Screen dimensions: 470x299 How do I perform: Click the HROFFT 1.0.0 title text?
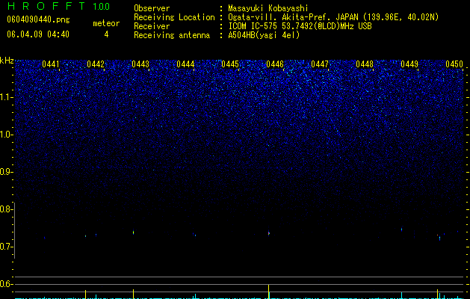coord(58,6)
